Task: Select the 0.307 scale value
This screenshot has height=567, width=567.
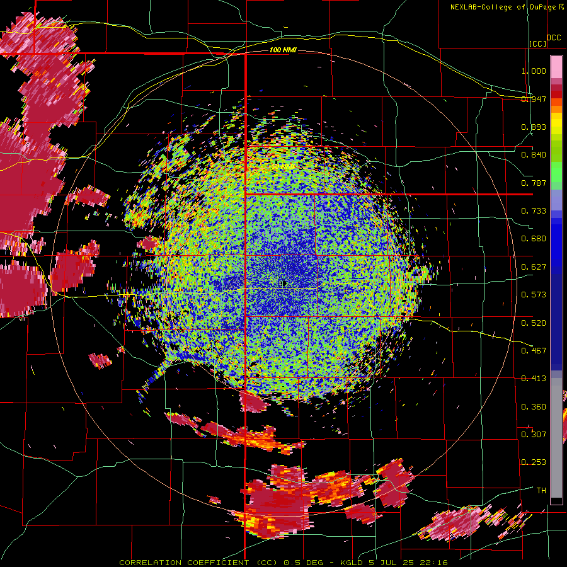Action: coord(534,434)
